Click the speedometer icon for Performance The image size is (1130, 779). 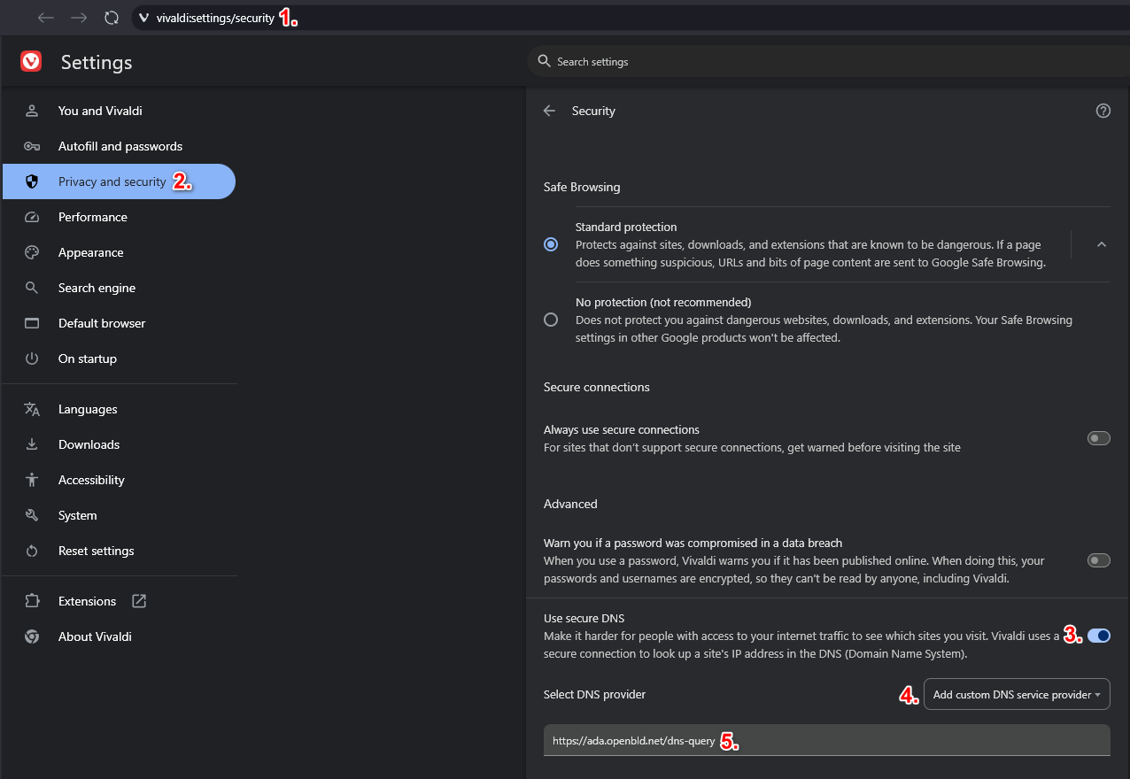32,217
